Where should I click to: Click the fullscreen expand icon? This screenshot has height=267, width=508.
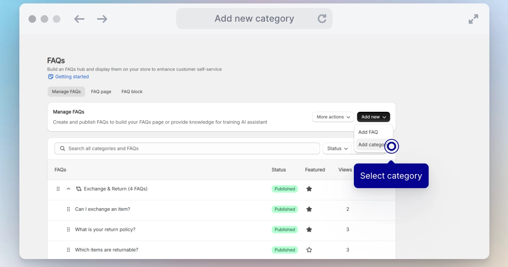coord(473,19)
